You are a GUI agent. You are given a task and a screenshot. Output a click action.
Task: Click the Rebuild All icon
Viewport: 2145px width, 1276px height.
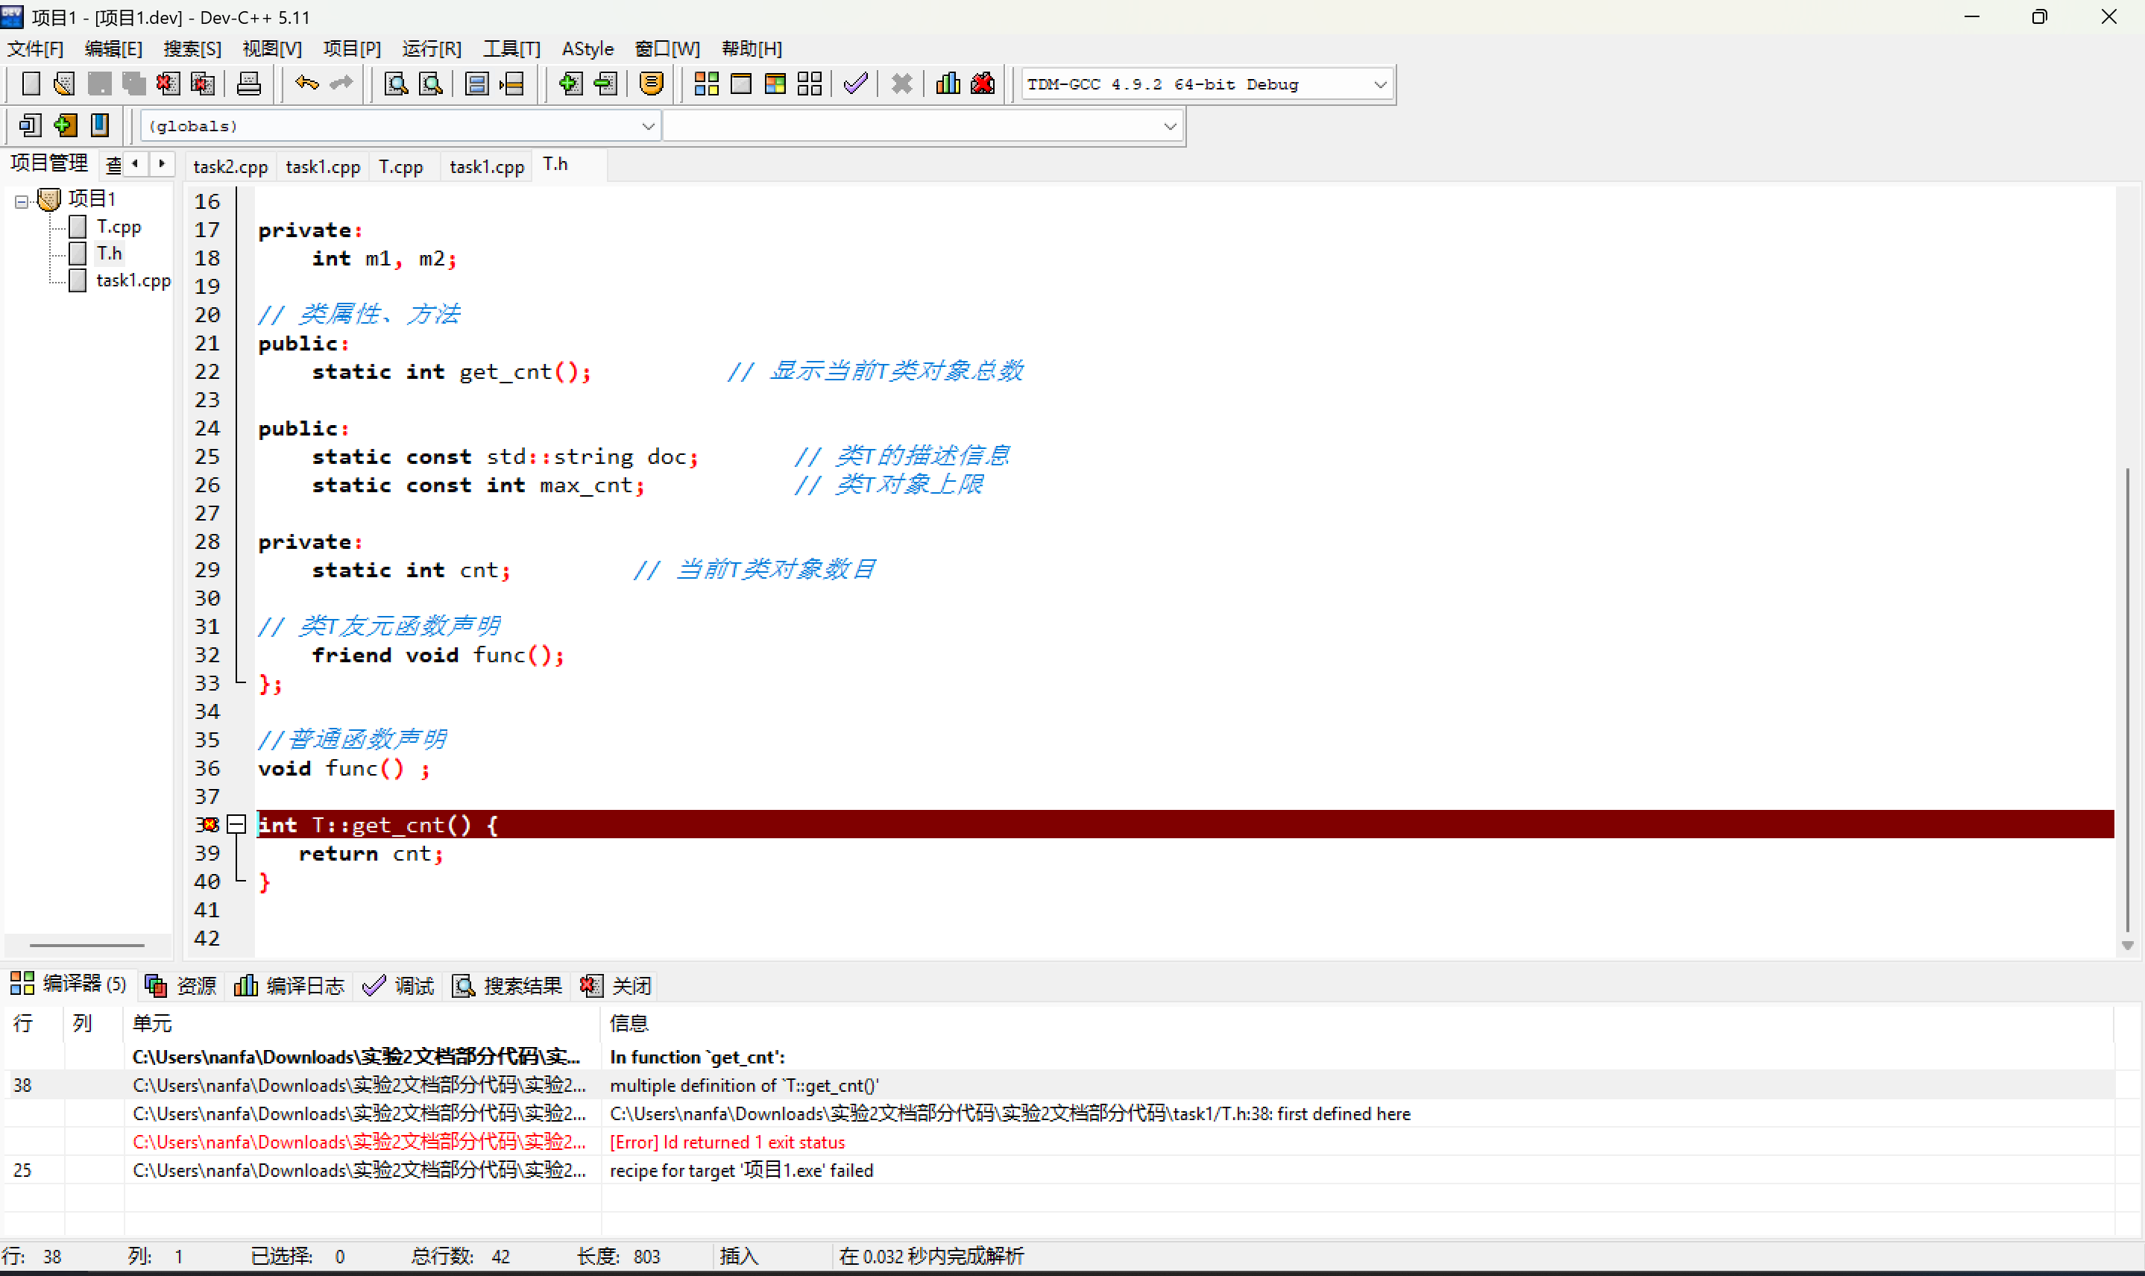pyautogui.click(x=809, y=84)
